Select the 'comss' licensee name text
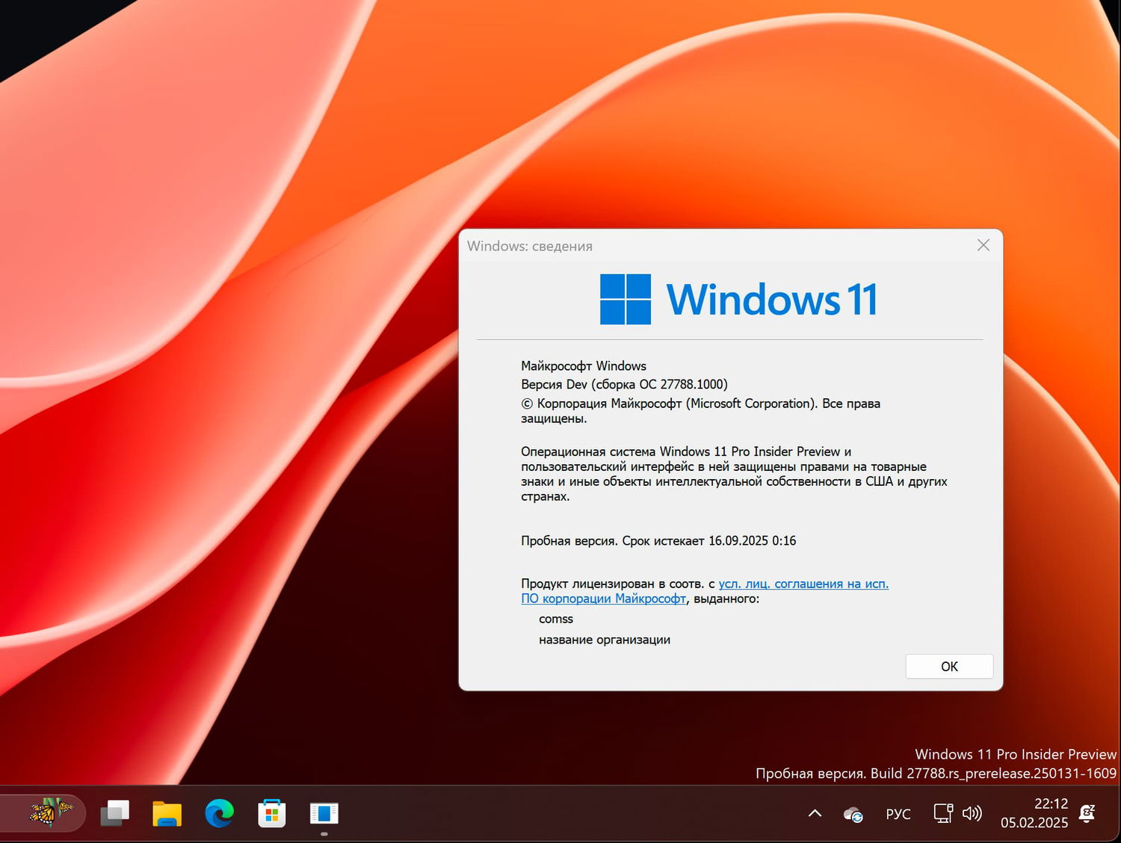1121x843 pixels. (x=556, y=619)
